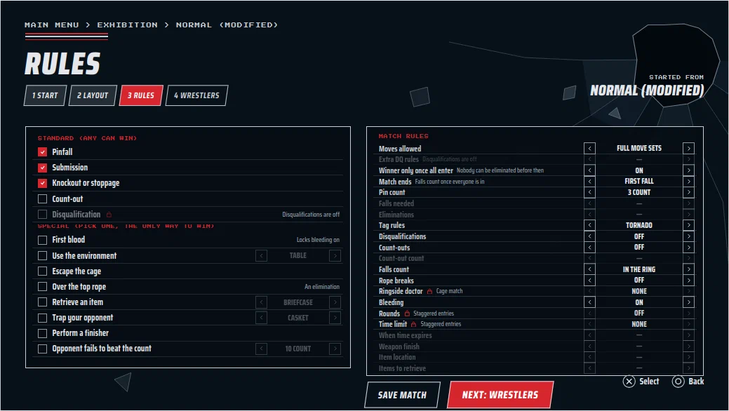The height and width of the screenshot is (411, 729).
Task: Click left arrow beside 10 COUNT value
Action: pos(261,349)
